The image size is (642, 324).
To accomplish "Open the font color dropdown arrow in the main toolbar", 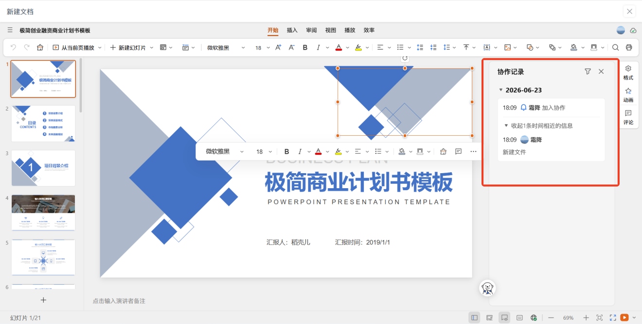I will tap(347, 48).
